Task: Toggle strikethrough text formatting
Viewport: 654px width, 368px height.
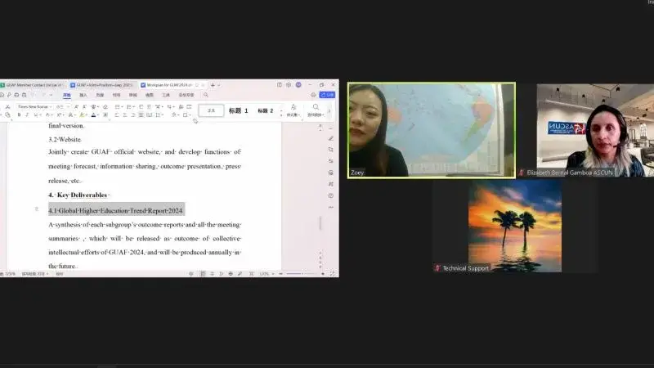Action: click(49, 114)
